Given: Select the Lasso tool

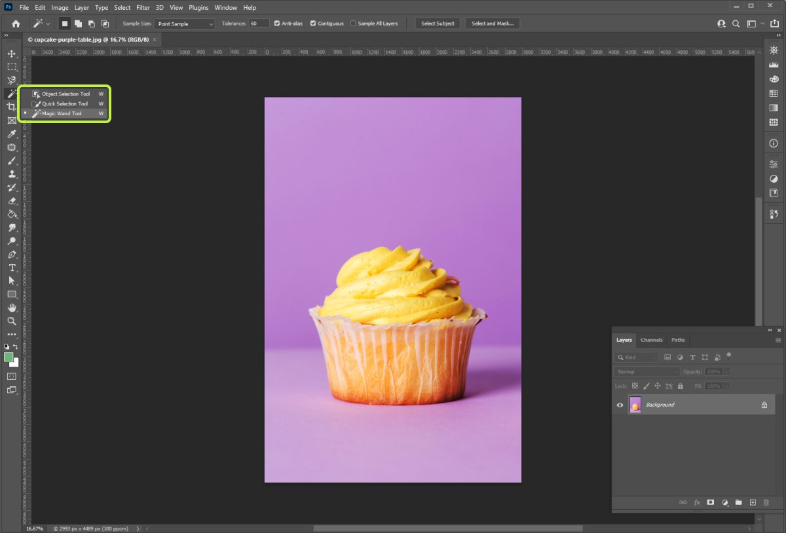Looking at the screenshot, I should (x=11, y=80).
